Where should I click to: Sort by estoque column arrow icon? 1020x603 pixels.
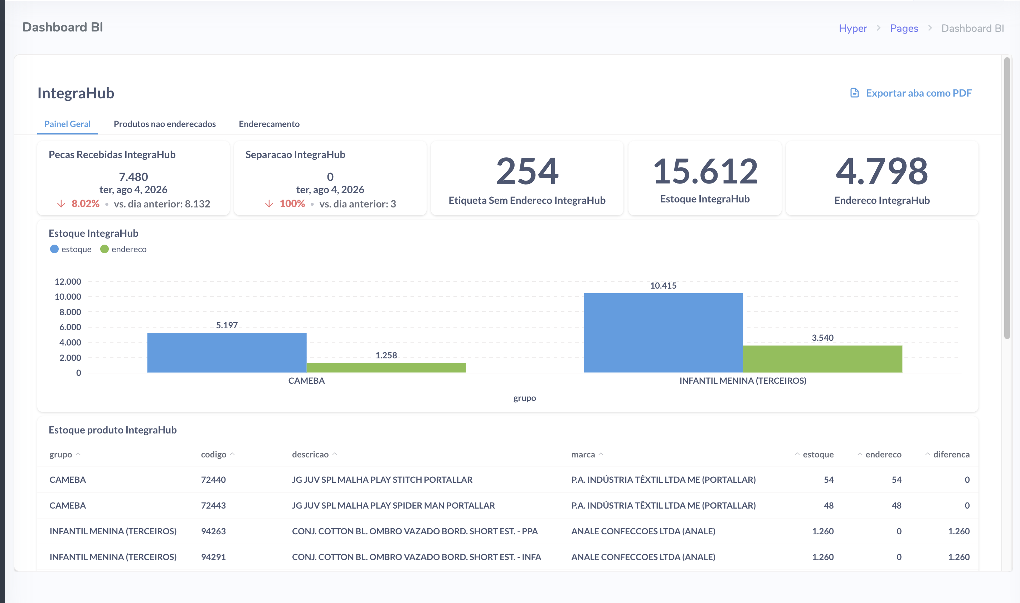[x=797, y=454]
